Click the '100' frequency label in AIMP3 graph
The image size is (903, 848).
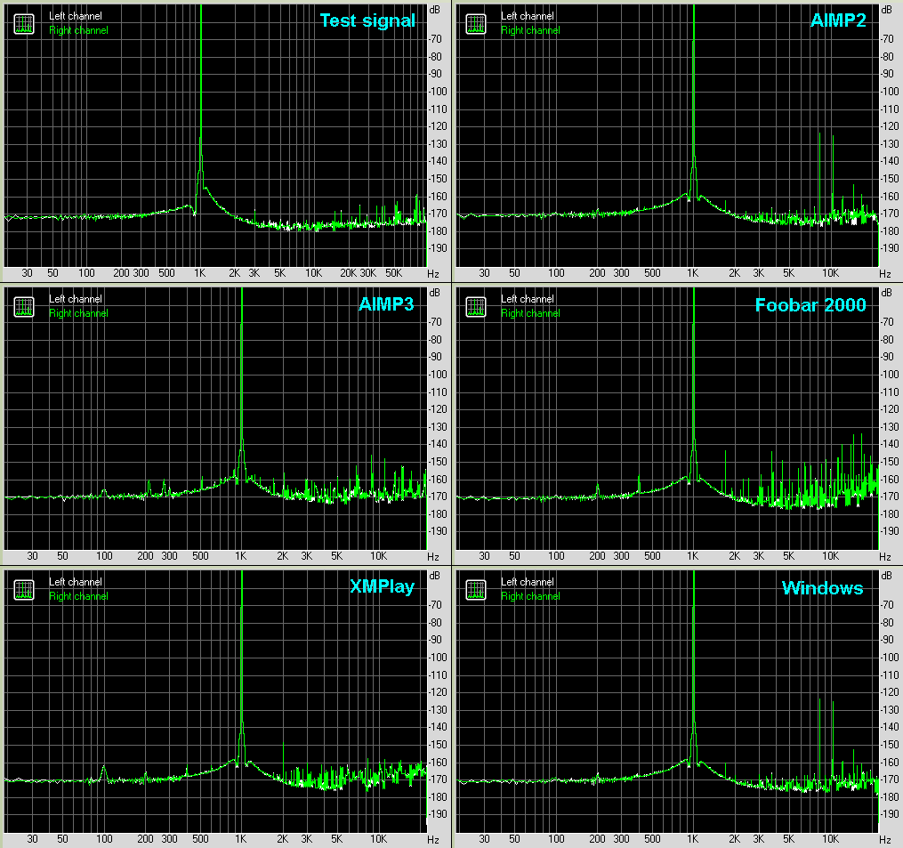coord(104,556)
